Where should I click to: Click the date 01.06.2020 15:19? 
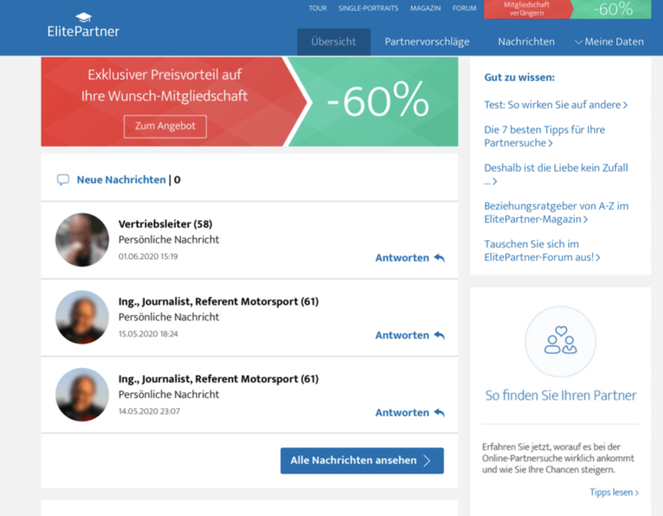coord(148,256)
